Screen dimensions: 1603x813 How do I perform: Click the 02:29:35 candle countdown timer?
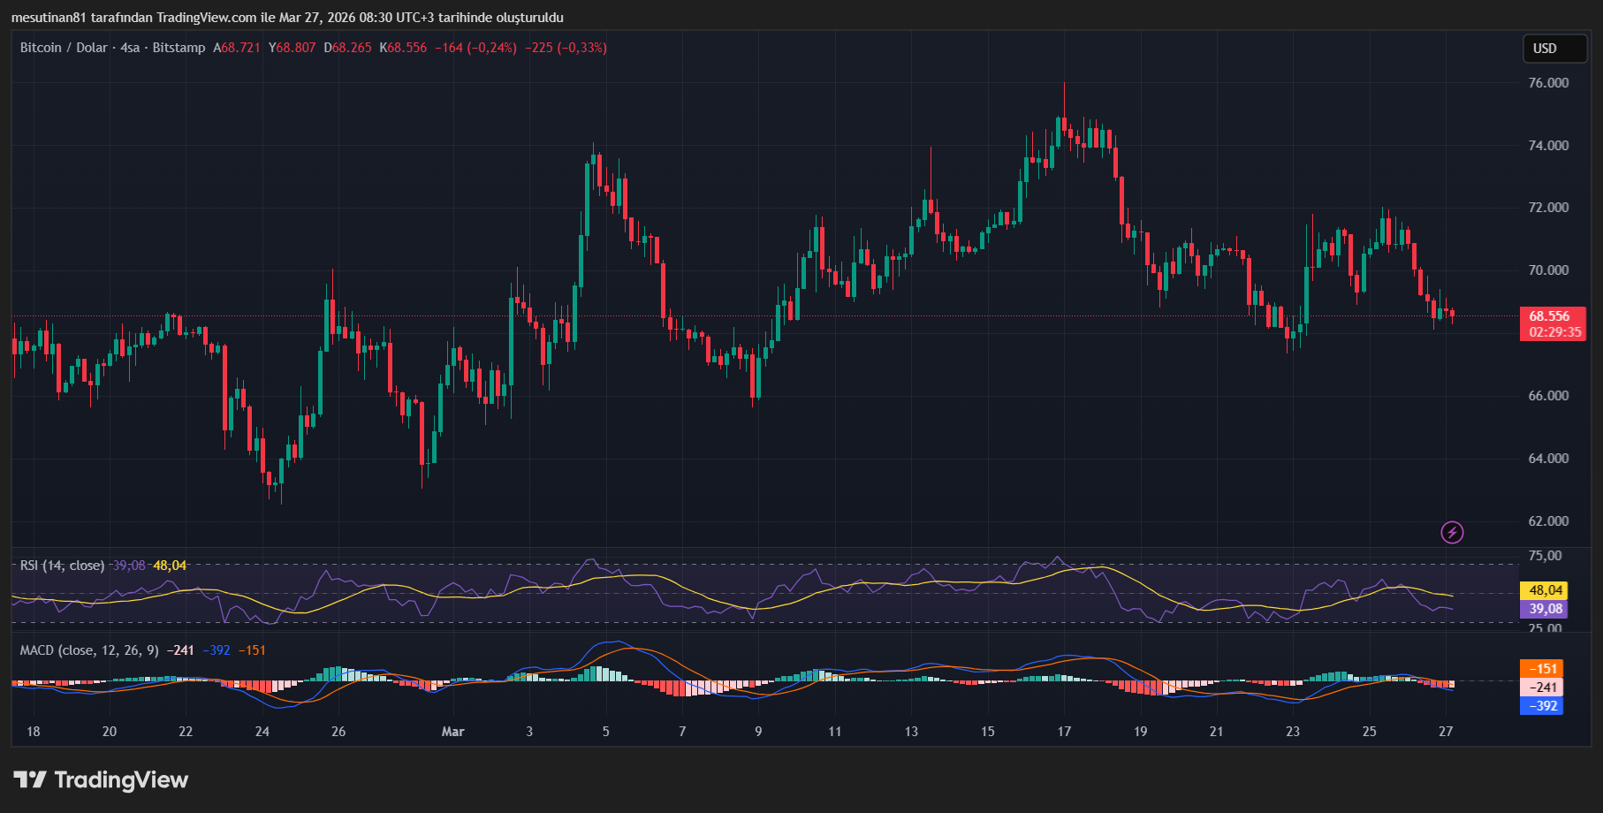coord(1554,332)
